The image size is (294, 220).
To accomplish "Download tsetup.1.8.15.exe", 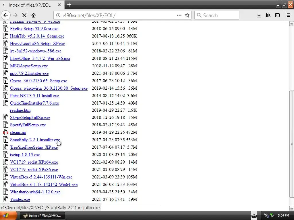I will coord(25,155).
